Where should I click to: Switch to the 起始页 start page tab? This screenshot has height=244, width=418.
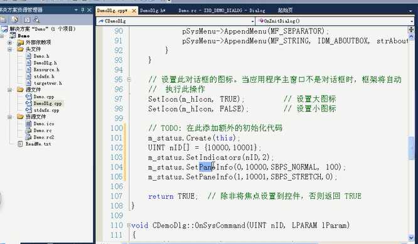285,11
